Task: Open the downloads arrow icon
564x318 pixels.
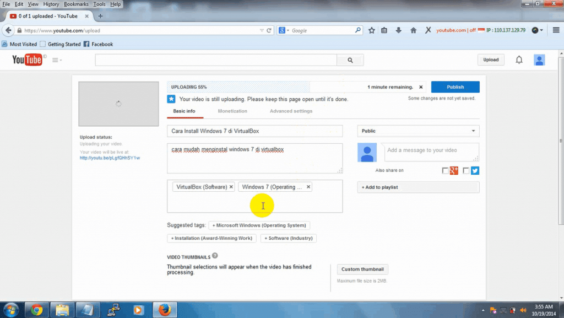Action: tap(399, 30)
